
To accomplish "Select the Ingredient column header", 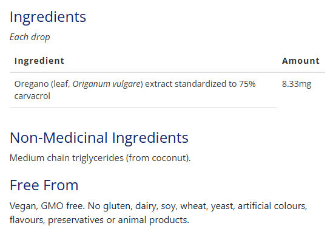I will (x=39, y=61).
